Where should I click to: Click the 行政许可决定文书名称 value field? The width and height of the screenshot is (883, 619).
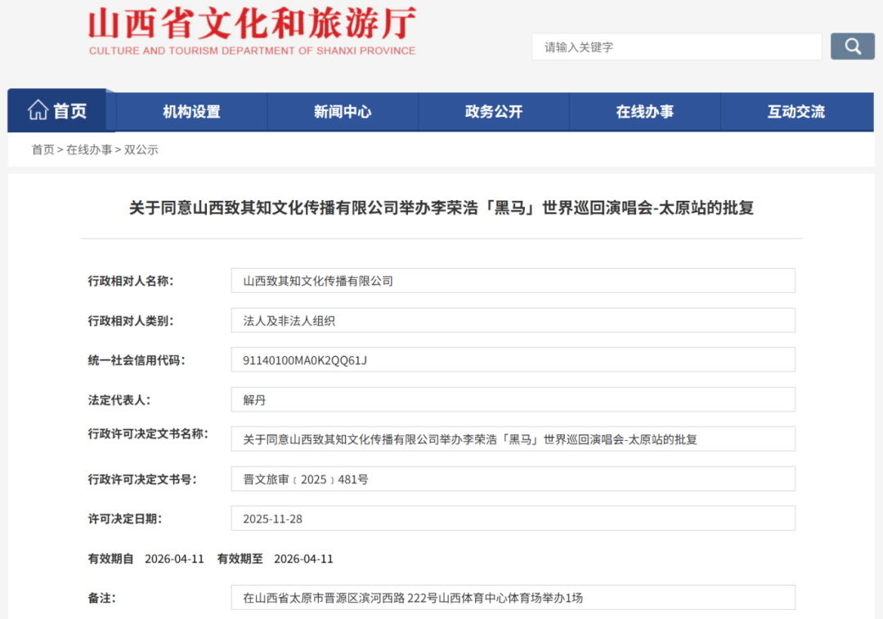(513, 439)
